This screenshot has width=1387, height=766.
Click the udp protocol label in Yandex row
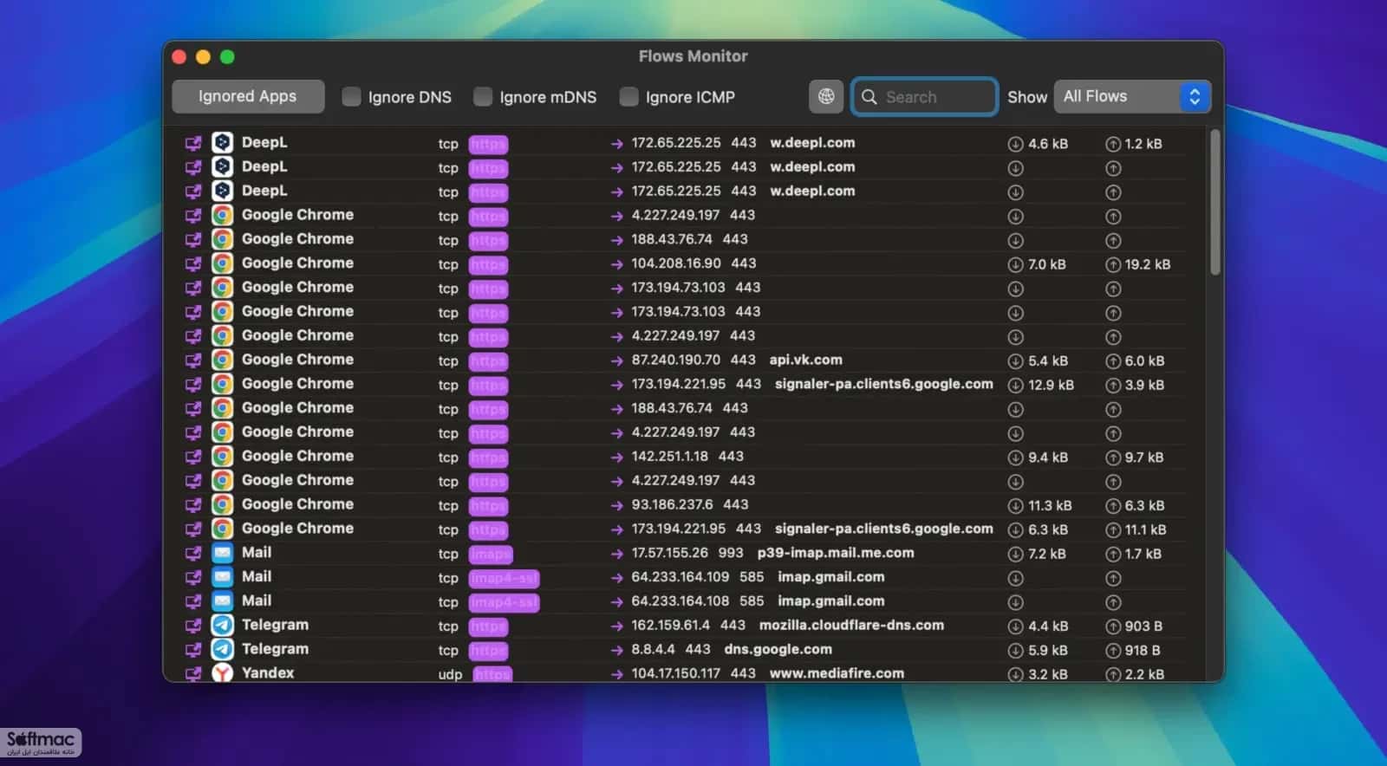(450, 674)
